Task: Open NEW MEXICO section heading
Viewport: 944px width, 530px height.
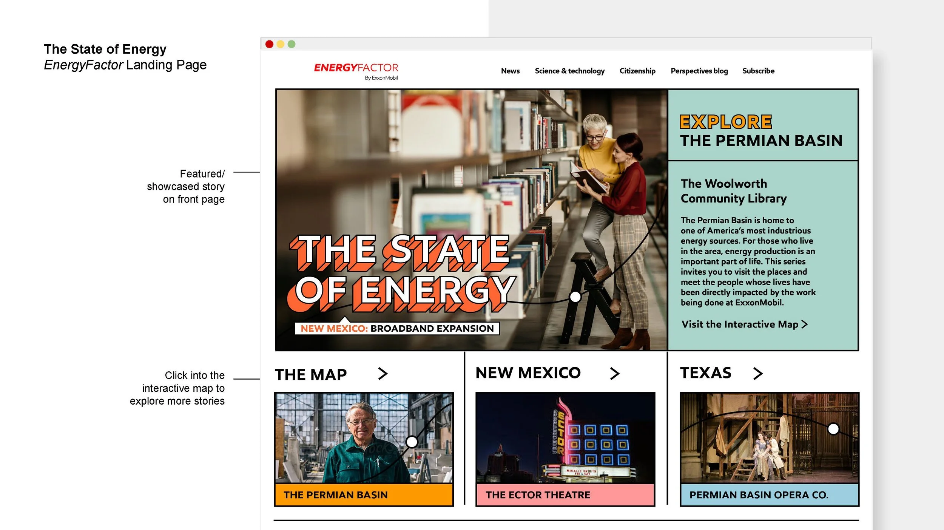Action: pyautogui.click(x=528, y=373)
